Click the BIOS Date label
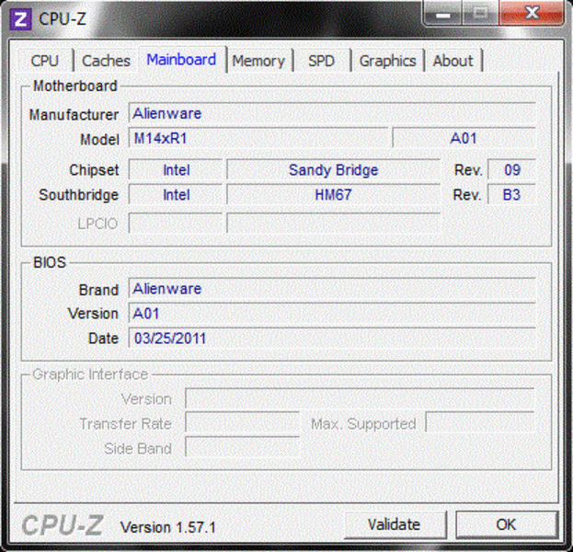Image resolution: width=573 pixels, height=552 pixels. pos(103,339)
